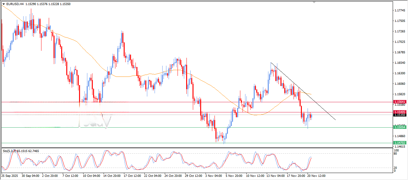Click the black 1.15350 current price tag
This screenshot has width=408, height=180.
click(x=399, y=115)
